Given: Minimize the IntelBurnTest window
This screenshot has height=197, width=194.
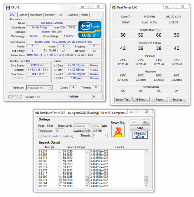Looking at the screenshot, I should (131, 112).
